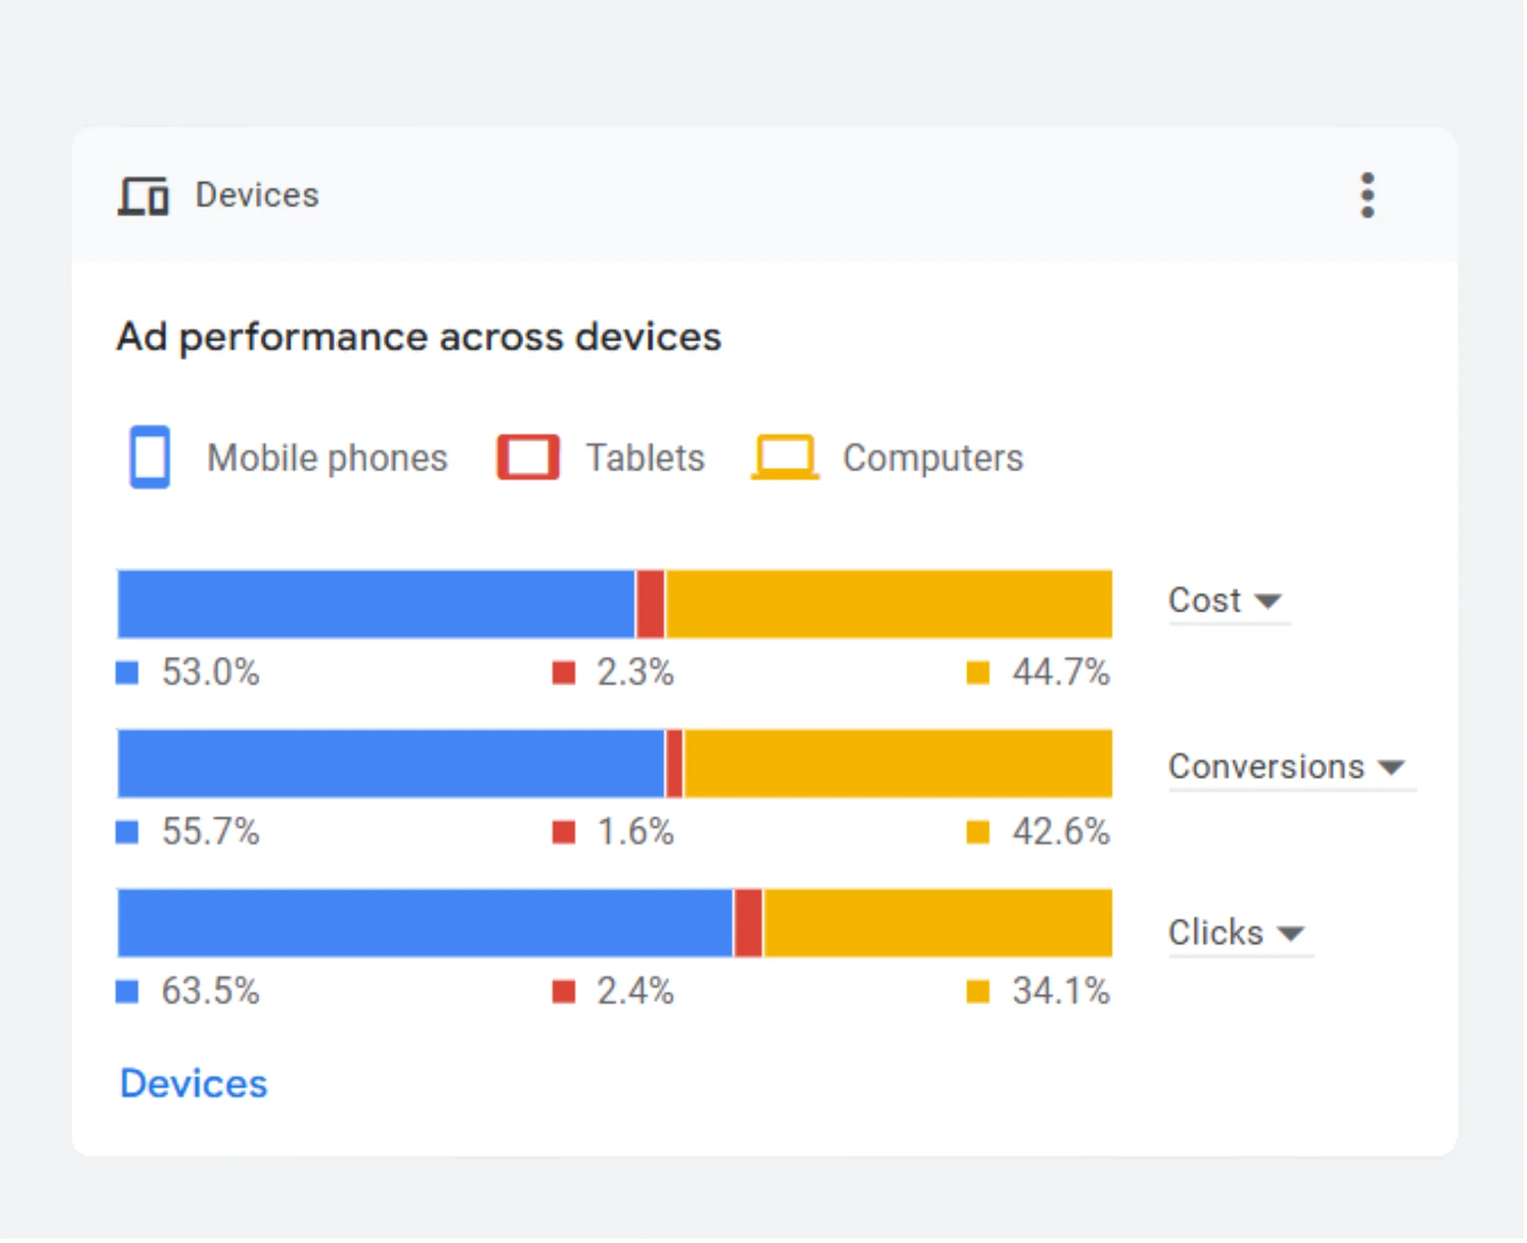Click the Devices title in card header
The width and height of the screenshot is (1527, 1243).
coord(257,195)
